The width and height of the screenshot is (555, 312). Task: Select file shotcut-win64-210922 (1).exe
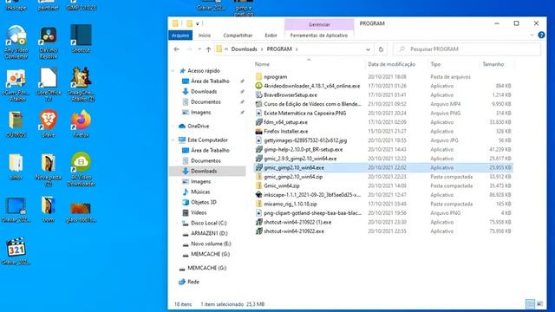coord(297,222)
